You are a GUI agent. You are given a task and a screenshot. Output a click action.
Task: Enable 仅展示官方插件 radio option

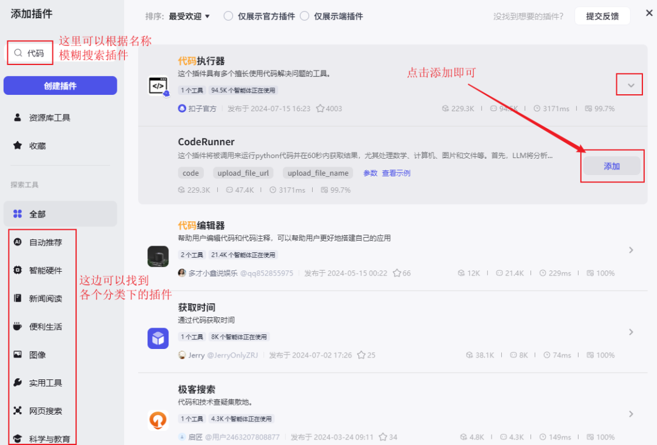click(228, 16)
